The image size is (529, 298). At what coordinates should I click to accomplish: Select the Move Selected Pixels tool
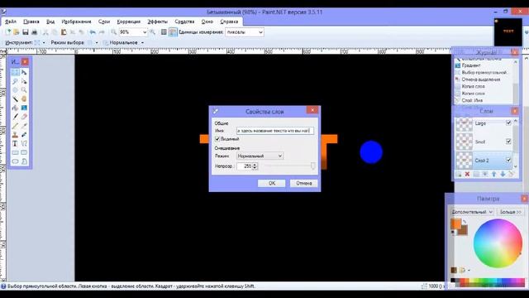pos(24,72)
